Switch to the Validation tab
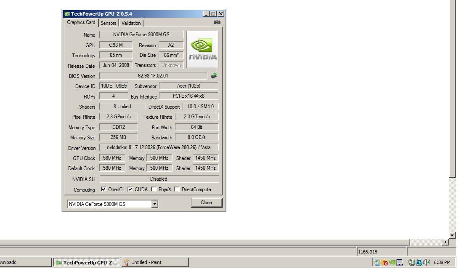The image size is (459, 272). click(131, 23)
